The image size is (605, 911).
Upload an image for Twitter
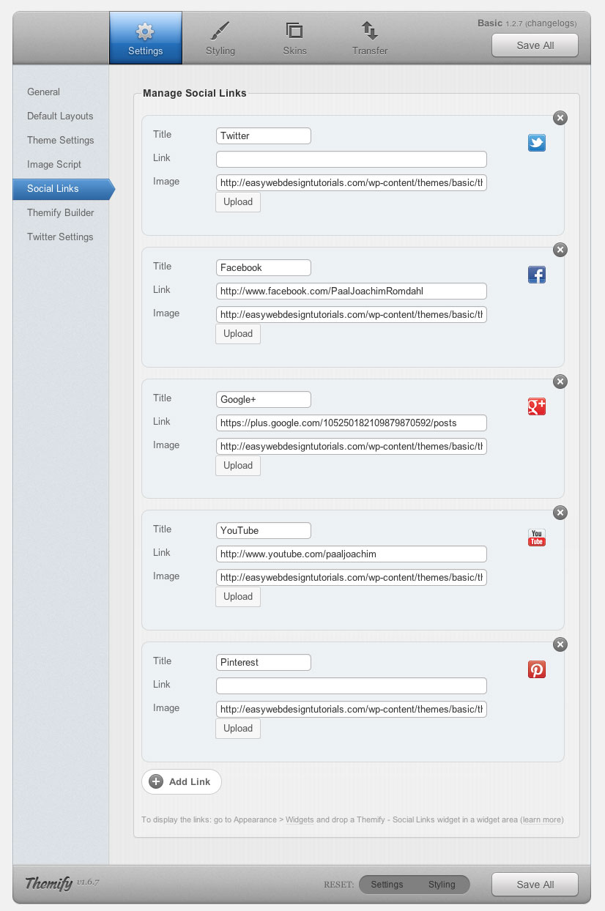point(238,202)
